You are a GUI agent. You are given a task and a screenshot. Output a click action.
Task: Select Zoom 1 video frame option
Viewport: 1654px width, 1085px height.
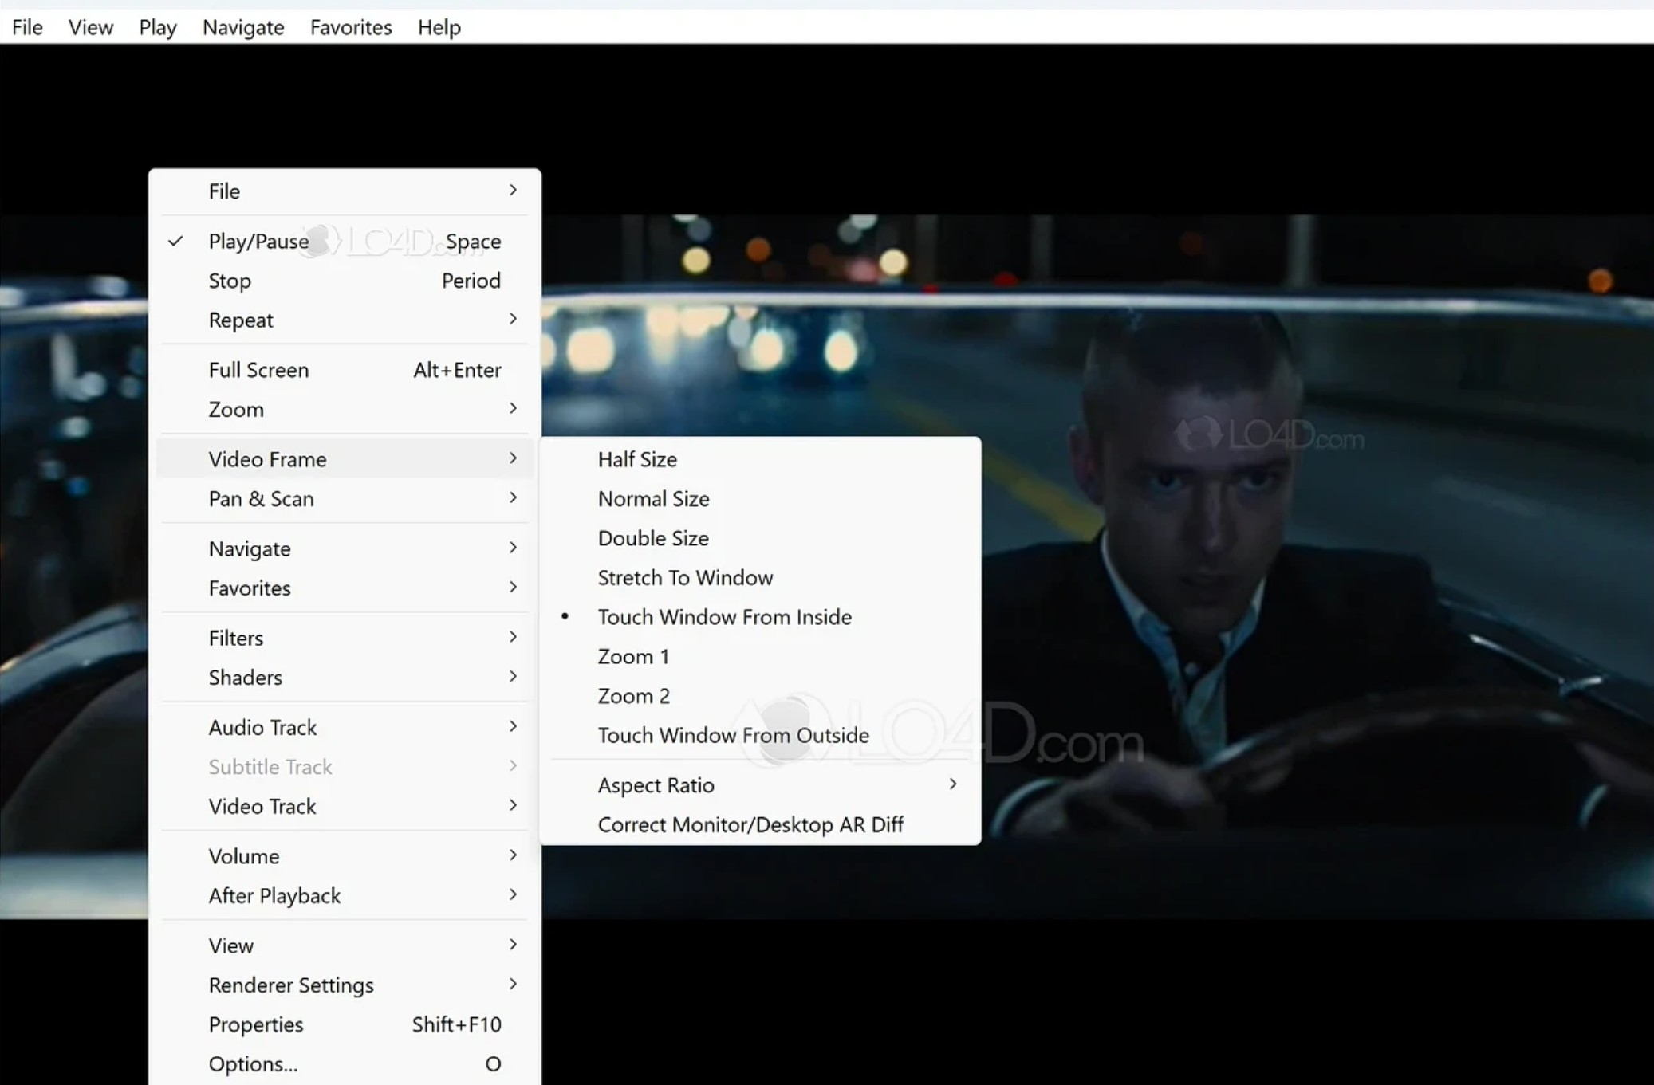coord(761,656)
